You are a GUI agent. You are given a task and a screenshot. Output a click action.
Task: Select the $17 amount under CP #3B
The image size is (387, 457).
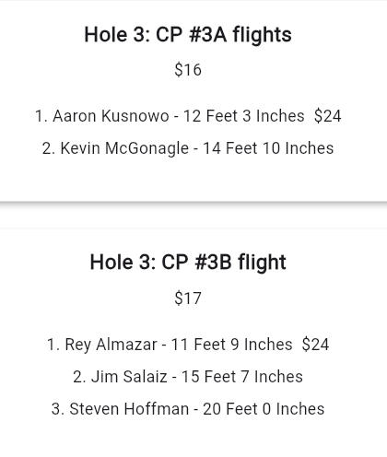(188, 298)
